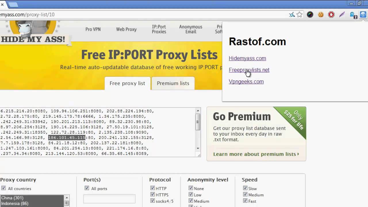Image resolution: width=368 pixels, height=207 pixels.
Task: Toggle Medium anonymity level checkbox
Action: (191, 201)
